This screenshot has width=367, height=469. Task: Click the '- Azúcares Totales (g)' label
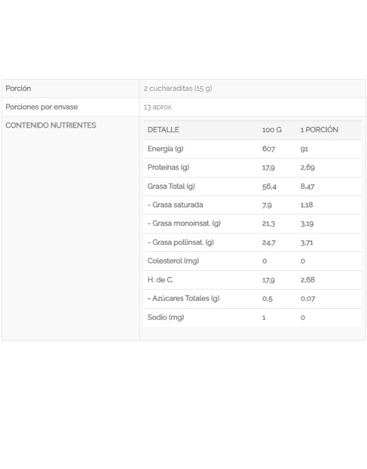184,298
